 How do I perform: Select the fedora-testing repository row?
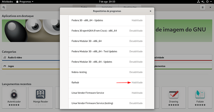107,72
